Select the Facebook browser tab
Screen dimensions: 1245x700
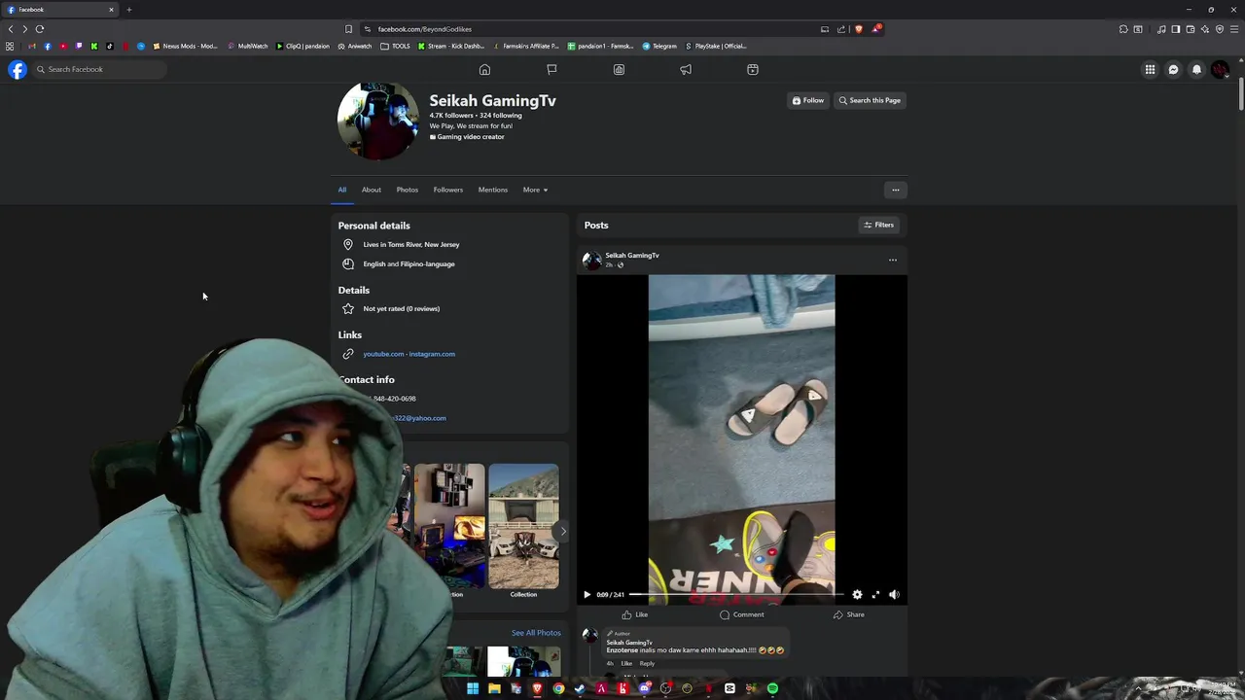click(x=60, y=10)
